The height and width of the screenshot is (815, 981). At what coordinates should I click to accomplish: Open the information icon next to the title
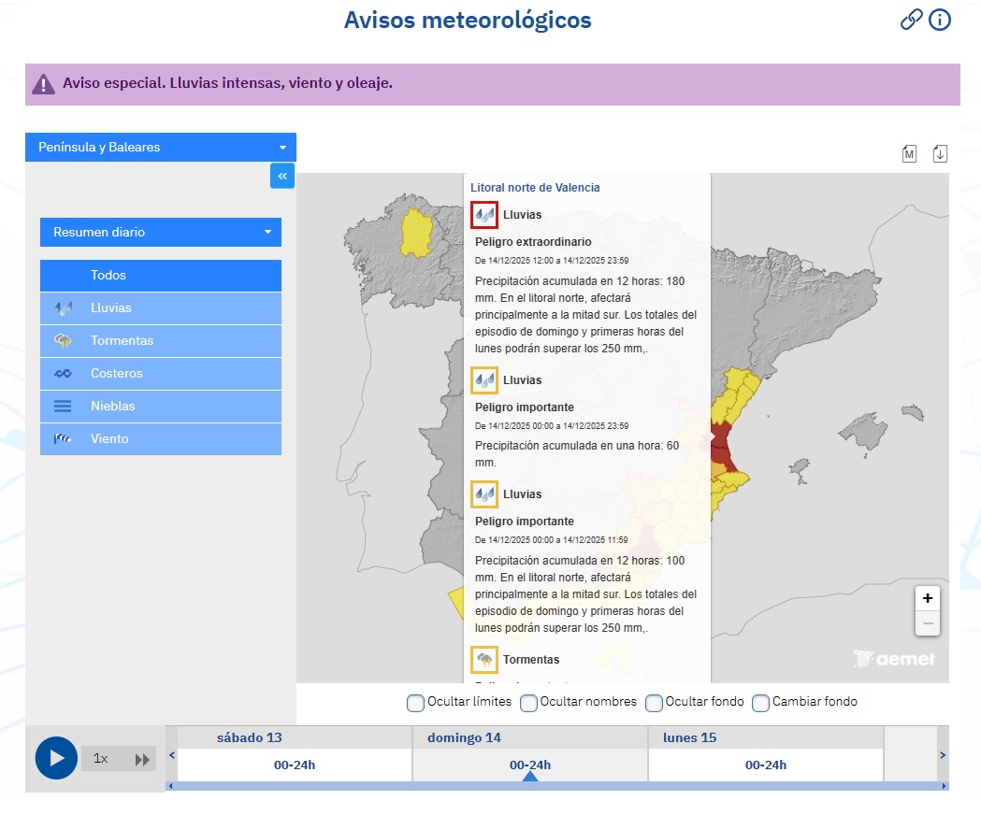(x=940, y=19)
